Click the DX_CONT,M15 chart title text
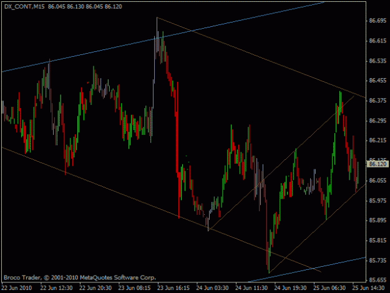This screenshot has height=293, width=390. click(x=24, y=7)
